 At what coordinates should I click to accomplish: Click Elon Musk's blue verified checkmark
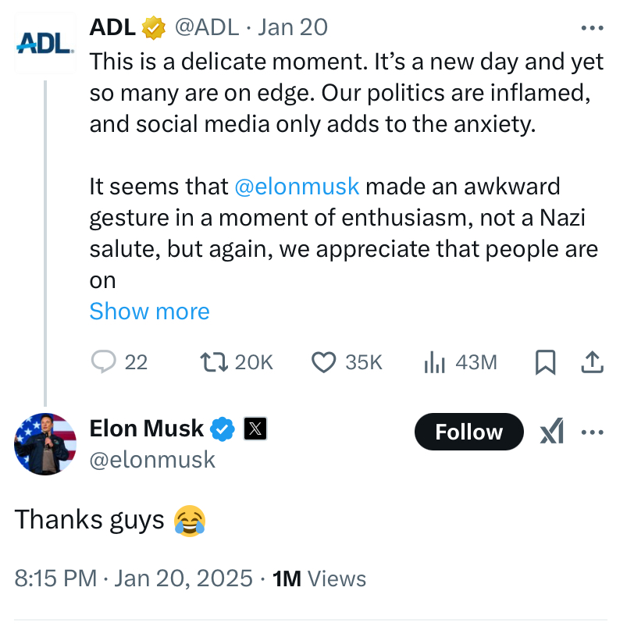pos(223,429)
